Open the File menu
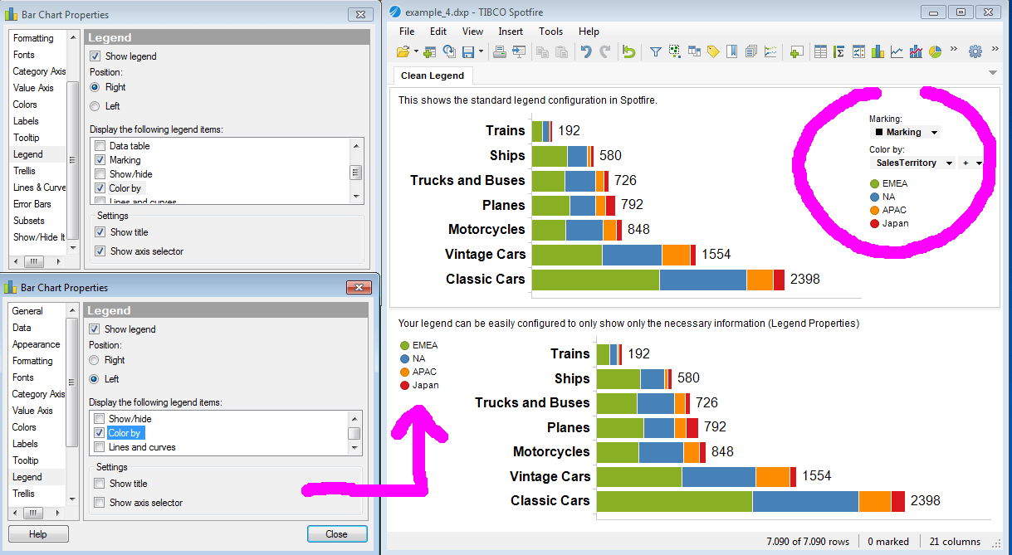1012x555 pixels. click(407, 32)
